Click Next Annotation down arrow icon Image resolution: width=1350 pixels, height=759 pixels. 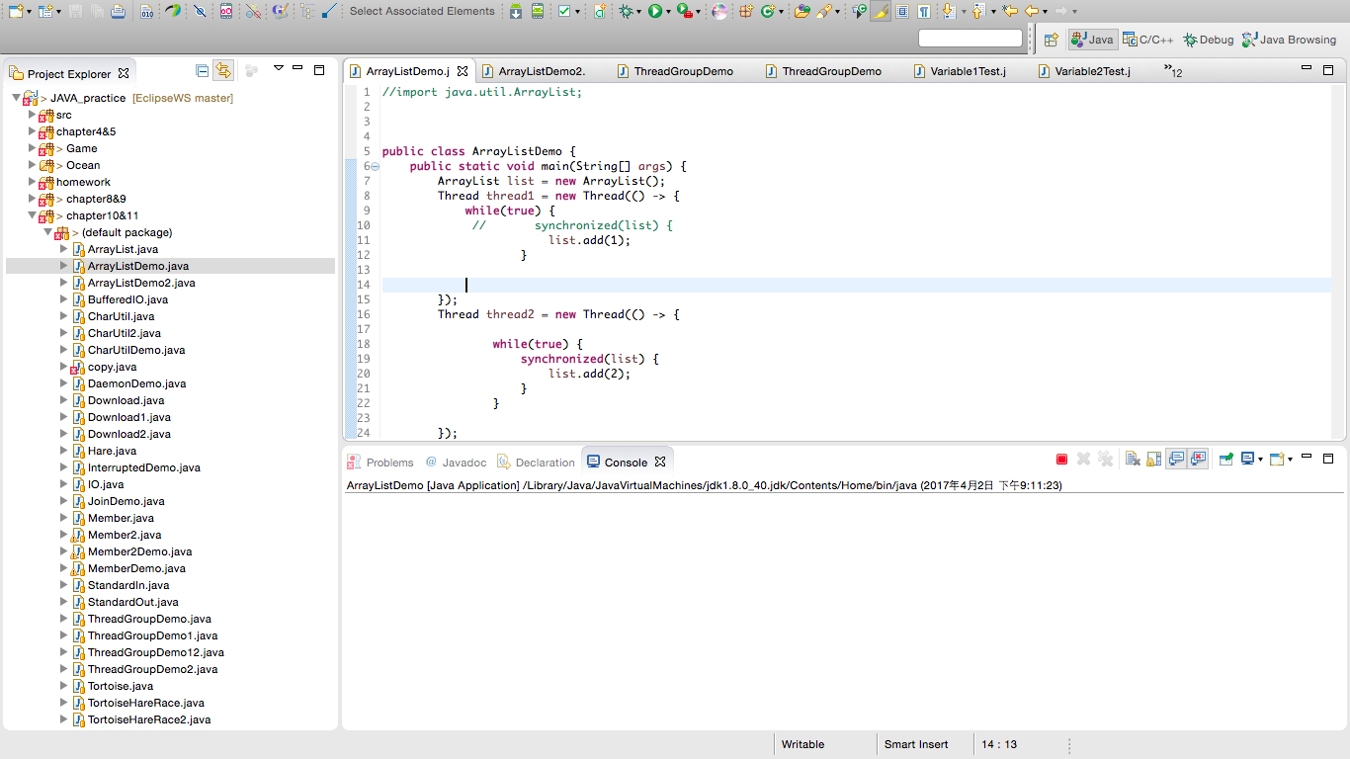[x=948, y=11]
